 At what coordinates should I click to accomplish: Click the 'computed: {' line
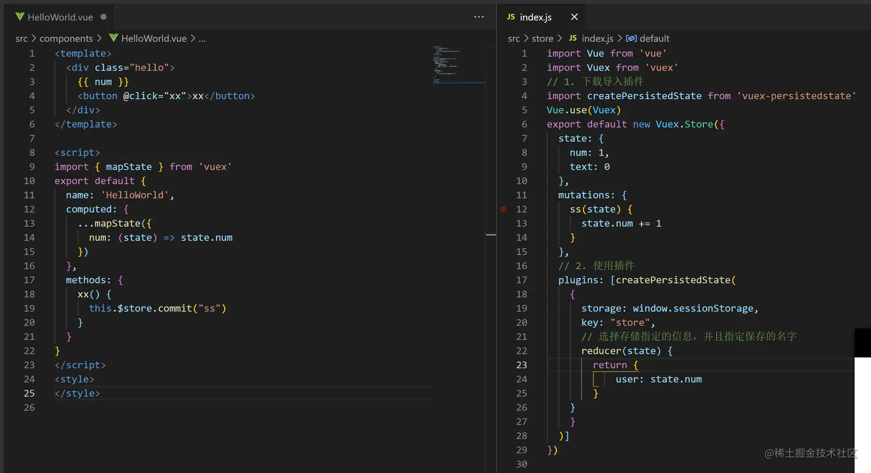pos(97,209)
